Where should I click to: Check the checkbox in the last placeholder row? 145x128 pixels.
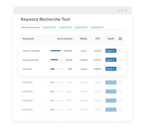120,110
